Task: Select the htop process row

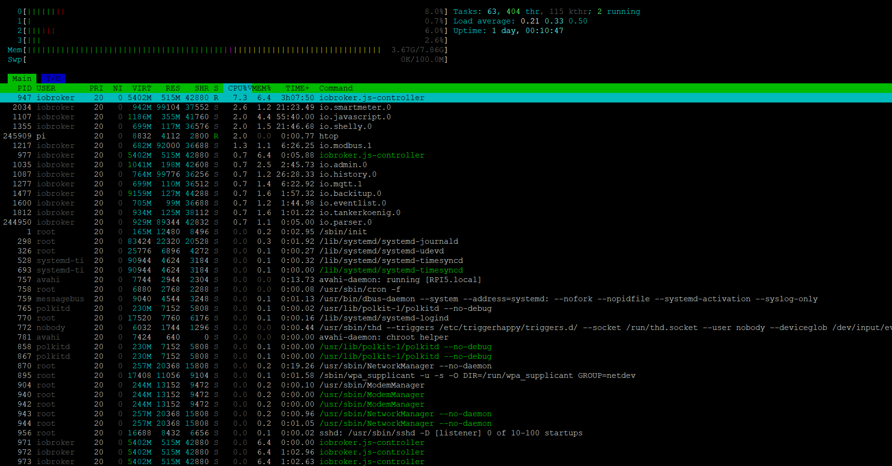Action: [446, 136]
